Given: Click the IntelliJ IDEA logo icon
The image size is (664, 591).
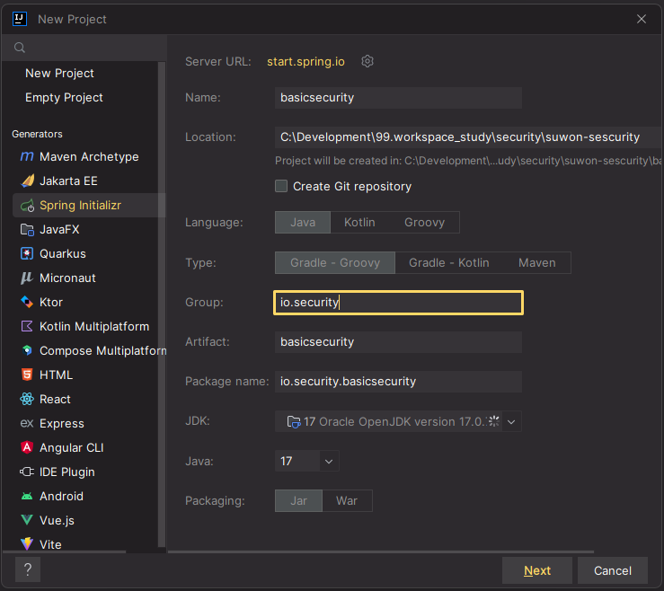Looking at the screenshot, I should 20,19.
